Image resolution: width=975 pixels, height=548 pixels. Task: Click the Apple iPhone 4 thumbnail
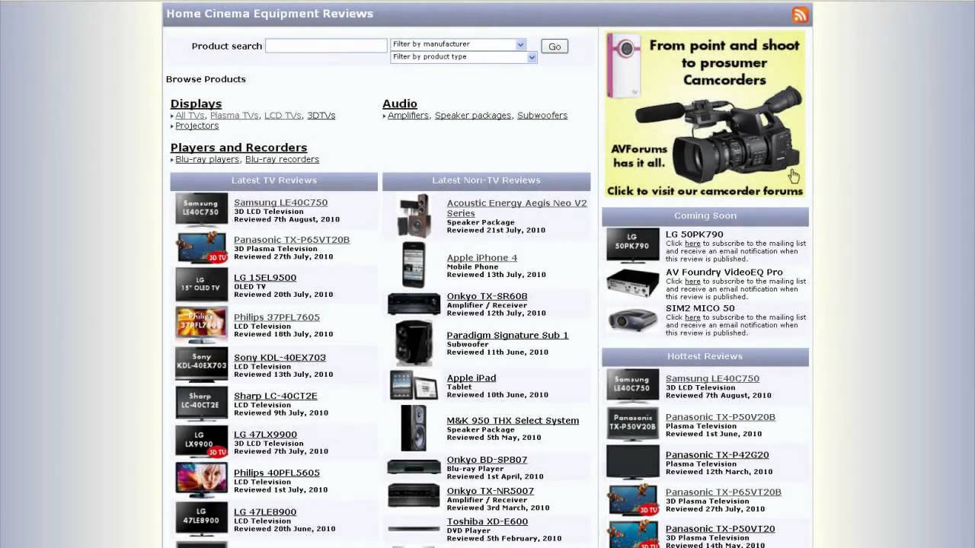point(414,264)
